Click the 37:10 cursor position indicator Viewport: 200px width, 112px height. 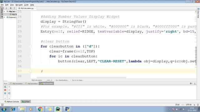(177, 105)
